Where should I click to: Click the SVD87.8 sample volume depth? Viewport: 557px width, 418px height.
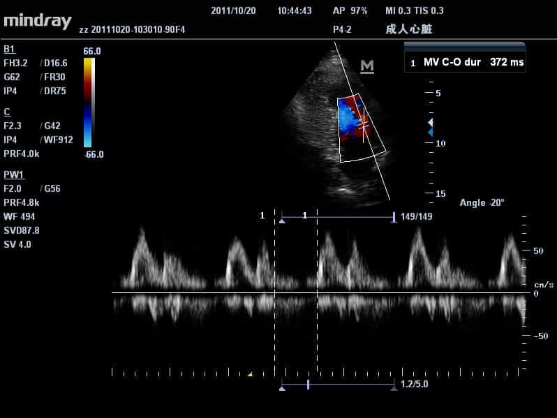tap(22, 230)
